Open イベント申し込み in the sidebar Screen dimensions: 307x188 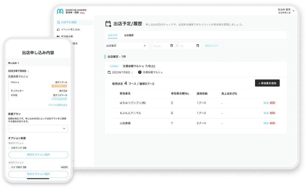pos(70,30)
